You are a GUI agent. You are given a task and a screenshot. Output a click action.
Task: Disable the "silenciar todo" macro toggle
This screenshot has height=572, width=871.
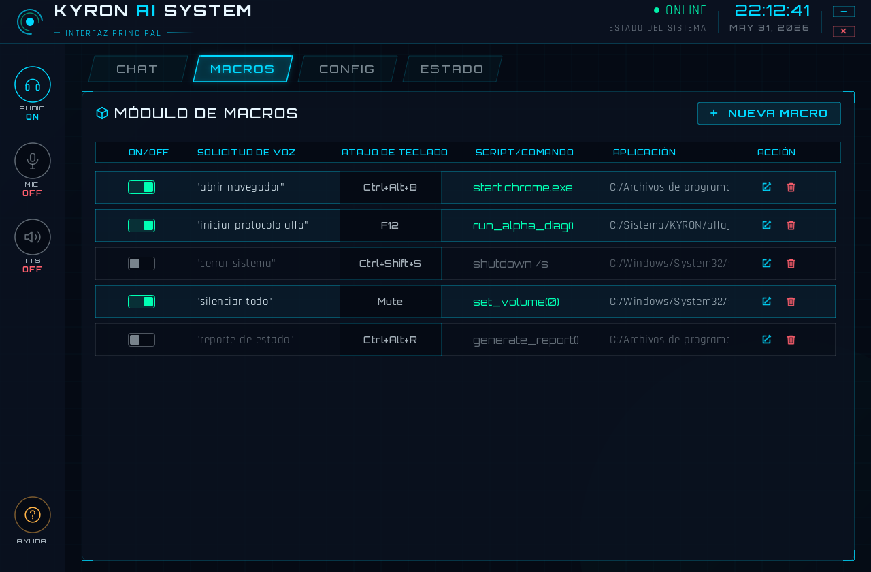tap(142, 302)
